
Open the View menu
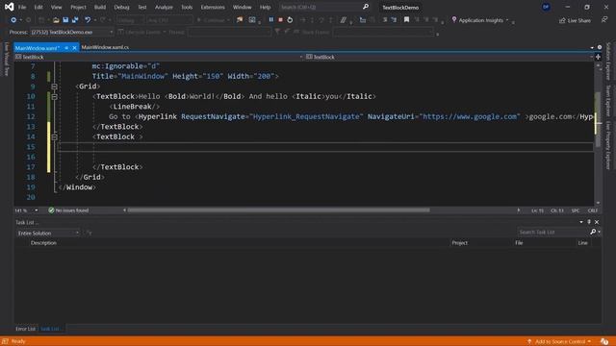pyautogui.click(x=56, y=7)
